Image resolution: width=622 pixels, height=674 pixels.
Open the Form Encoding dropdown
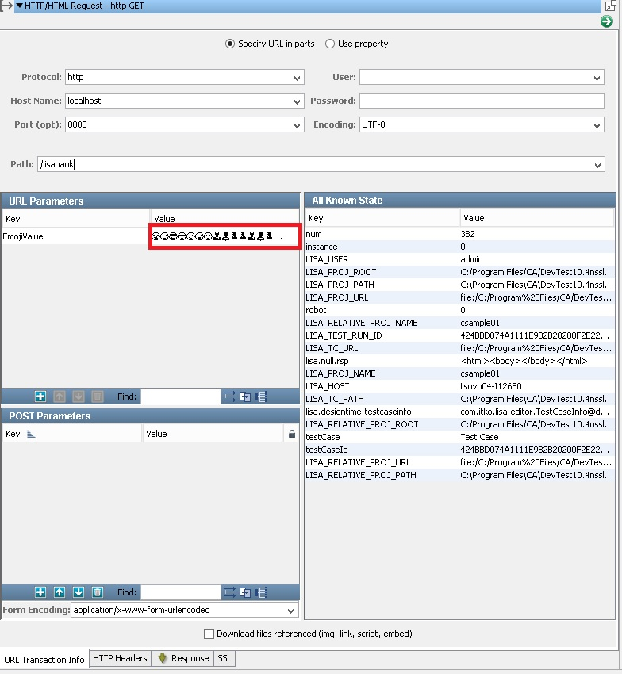291,611
